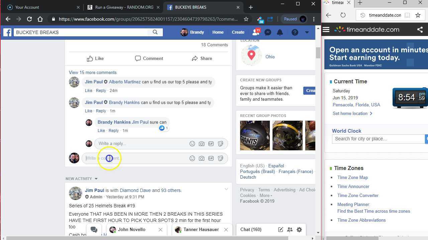Image resolution: width=428 pixels, height=240 pixels.
Task: Bookmark the page with Chrome star icon
Action: tap(246, 19)
